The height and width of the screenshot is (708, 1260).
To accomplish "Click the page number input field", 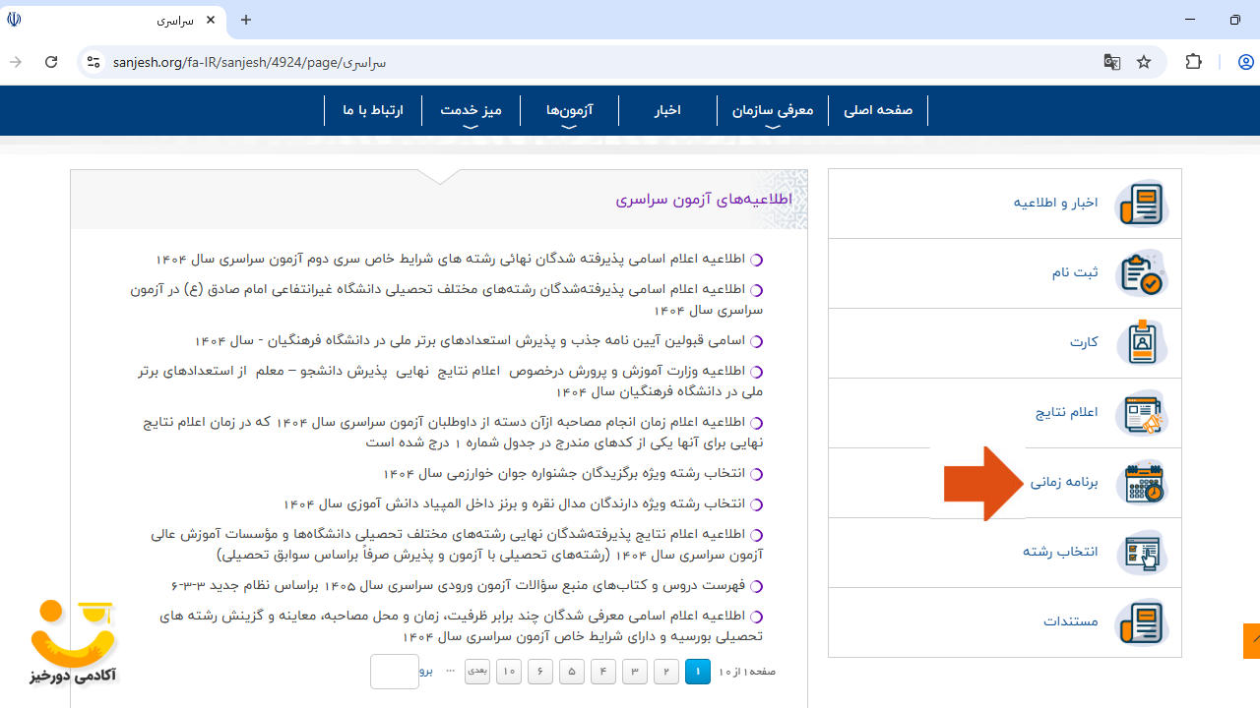I will click(x=394, y=672).
